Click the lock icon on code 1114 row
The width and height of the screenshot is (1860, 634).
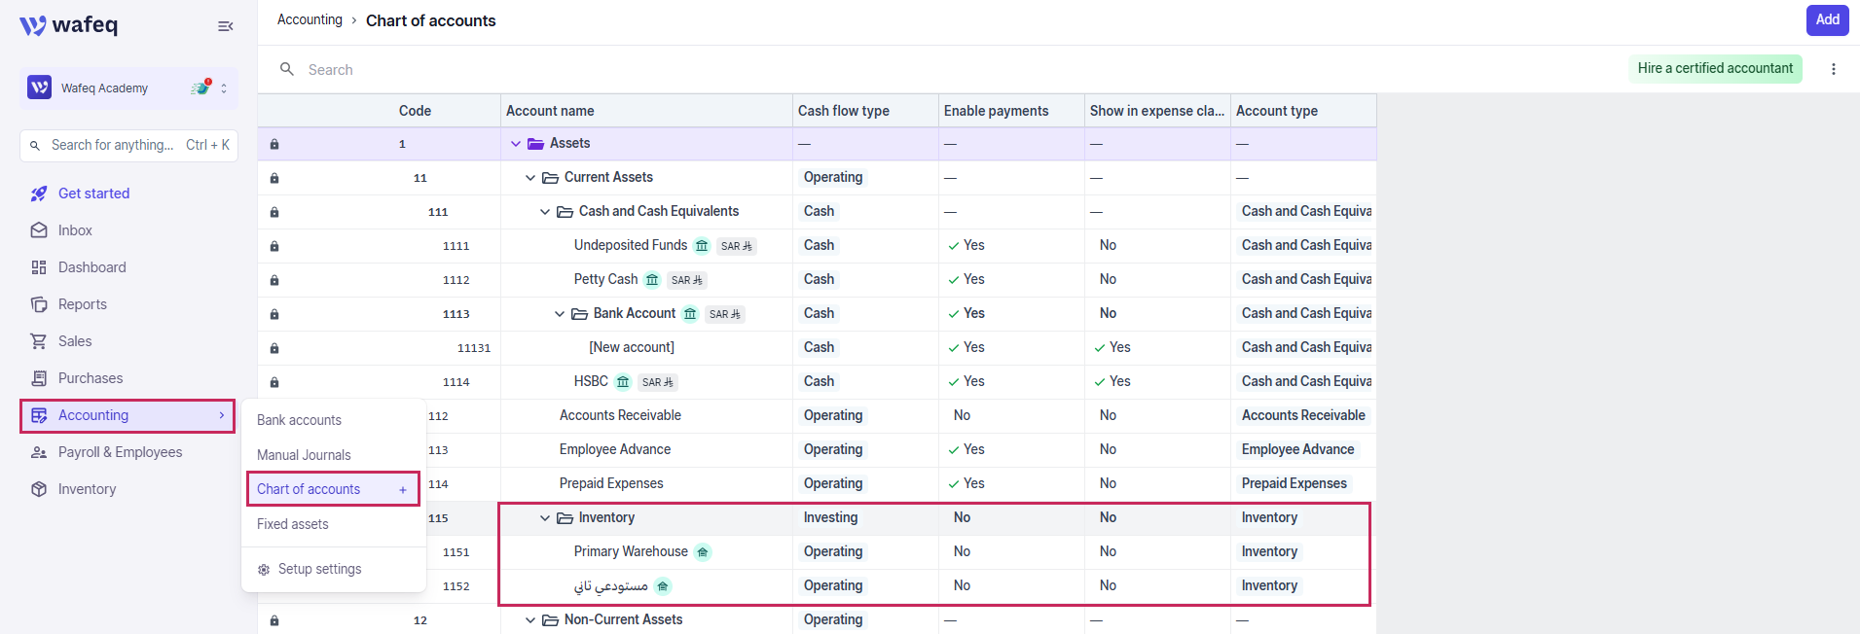(x=274, y=382)
